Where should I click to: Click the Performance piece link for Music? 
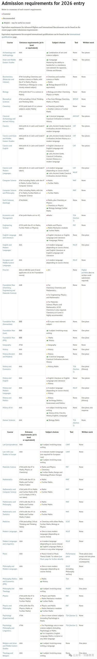[x=70, y=555]
